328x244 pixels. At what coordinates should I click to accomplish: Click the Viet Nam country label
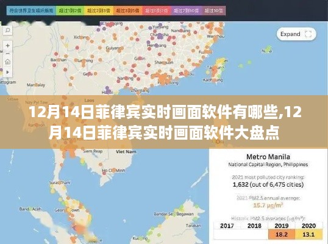126,151
